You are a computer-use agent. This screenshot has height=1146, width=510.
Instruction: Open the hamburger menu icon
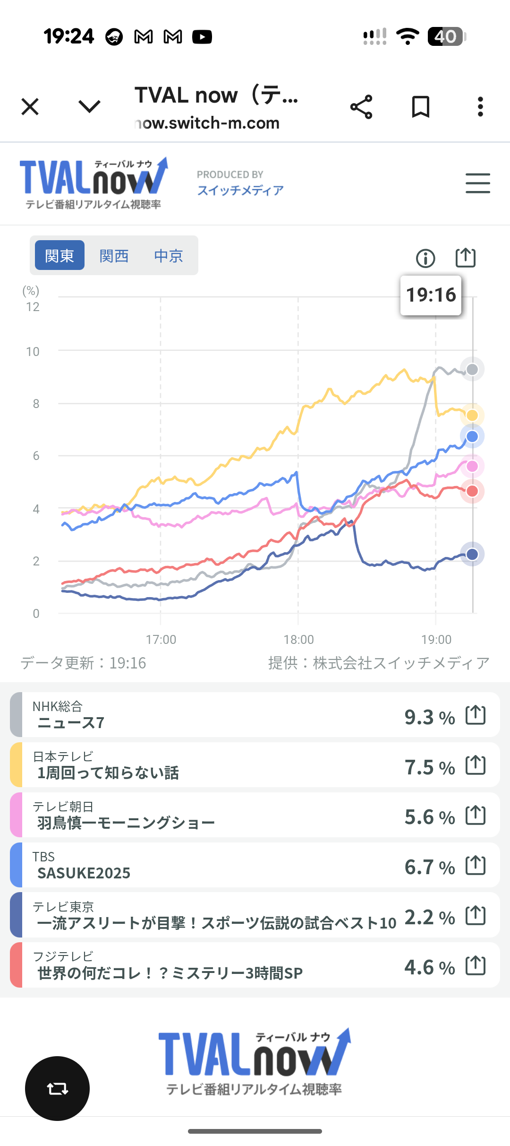point(477,183)
